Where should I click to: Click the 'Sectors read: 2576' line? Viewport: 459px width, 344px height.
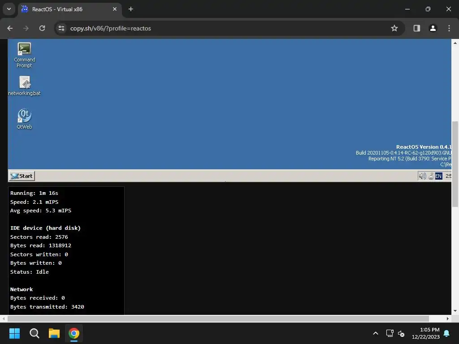click(x=39, y=237)
